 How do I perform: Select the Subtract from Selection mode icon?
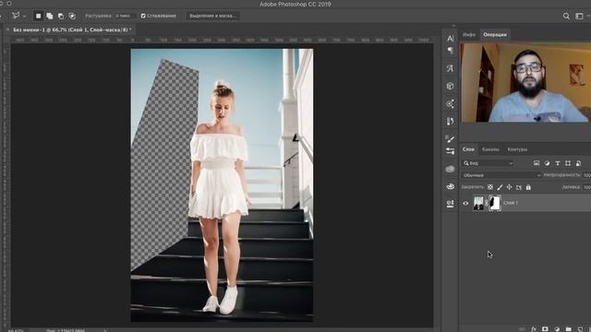pyautogui.click(x=61, y=16)
